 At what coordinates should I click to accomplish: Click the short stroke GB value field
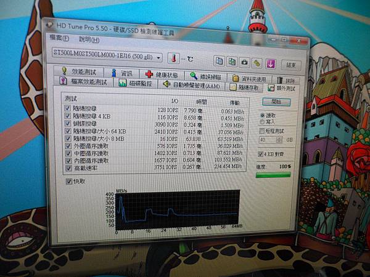268,140
